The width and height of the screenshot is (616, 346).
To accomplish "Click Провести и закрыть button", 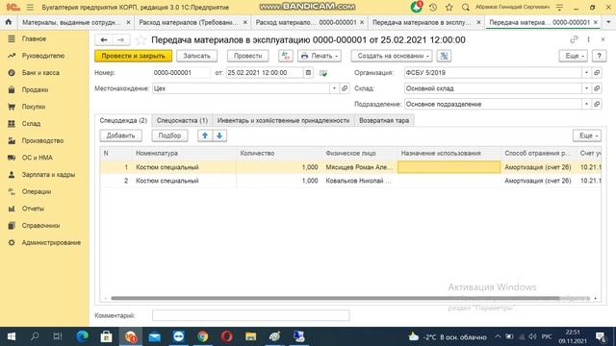I will tap(133, 56).
